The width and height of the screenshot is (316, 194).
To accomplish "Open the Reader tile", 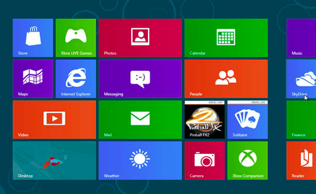I will click(x=301, y=160).
